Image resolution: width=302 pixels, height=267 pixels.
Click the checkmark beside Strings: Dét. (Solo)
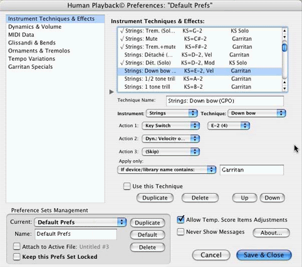click(x=122, y=63)
